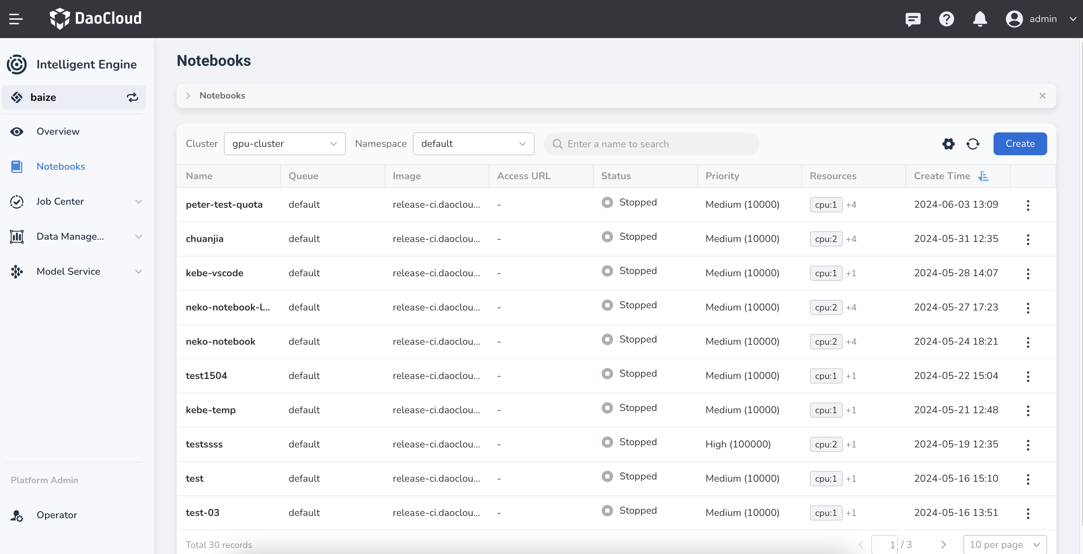The width and height of the screenshot is (1083, 554).
Task: Switch workspace using baize swap icon
Action: (x=133, y=97)
